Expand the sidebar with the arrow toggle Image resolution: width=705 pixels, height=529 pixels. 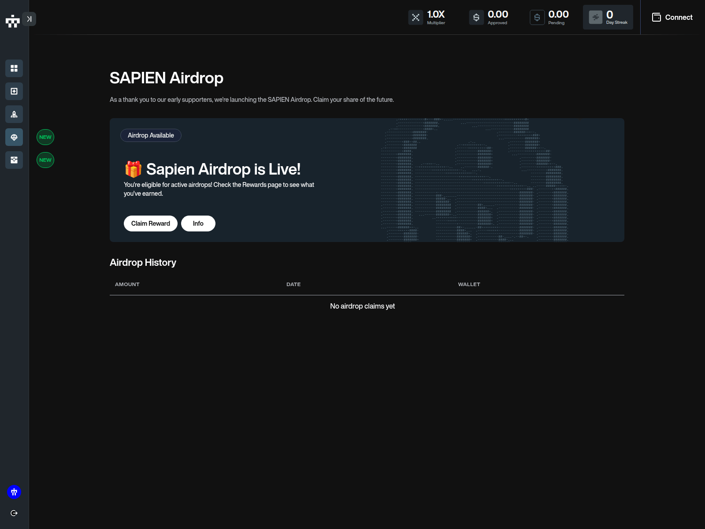click(29, 19)
